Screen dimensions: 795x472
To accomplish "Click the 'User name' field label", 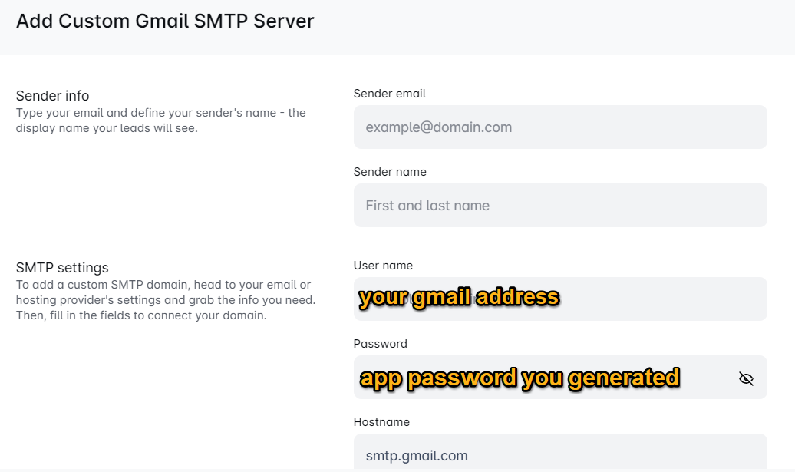I will pyautogui.click(x=383, y=266).
